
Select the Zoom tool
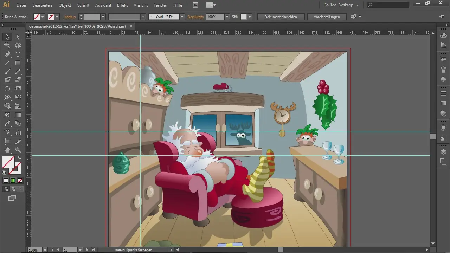click(18, 150)
